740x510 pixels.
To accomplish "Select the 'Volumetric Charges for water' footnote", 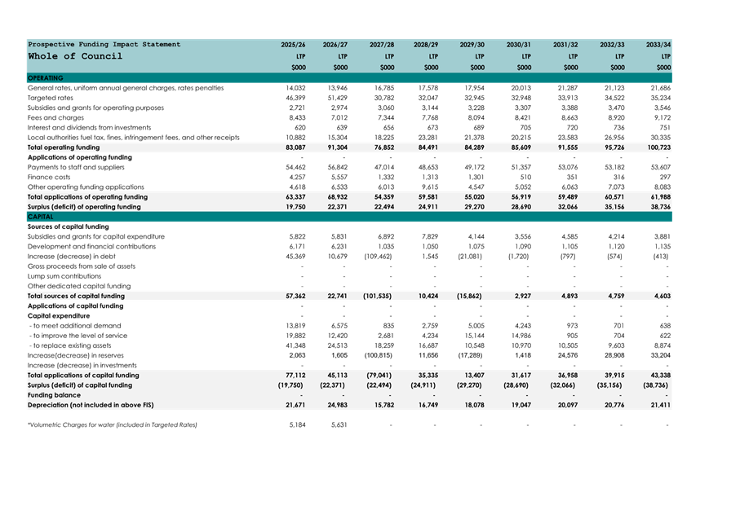I will pos(113,424).
